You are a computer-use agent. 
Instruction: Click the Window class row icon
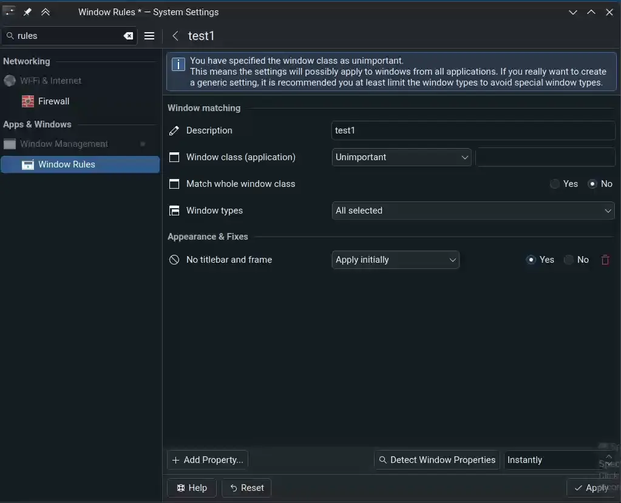coord(174,157)
